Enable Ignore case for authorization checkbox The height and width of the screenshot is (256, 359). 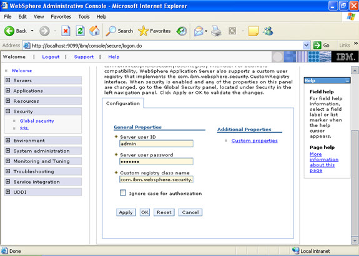(x=123, y=192)
